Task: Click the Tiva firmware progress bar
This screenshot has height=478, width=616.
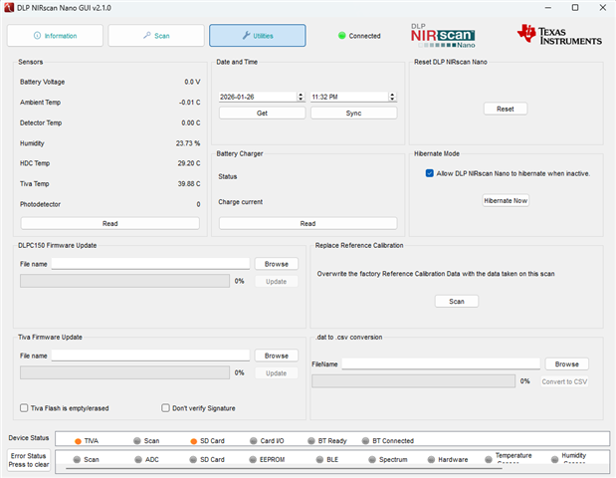Action: click(x=125, y=372)
